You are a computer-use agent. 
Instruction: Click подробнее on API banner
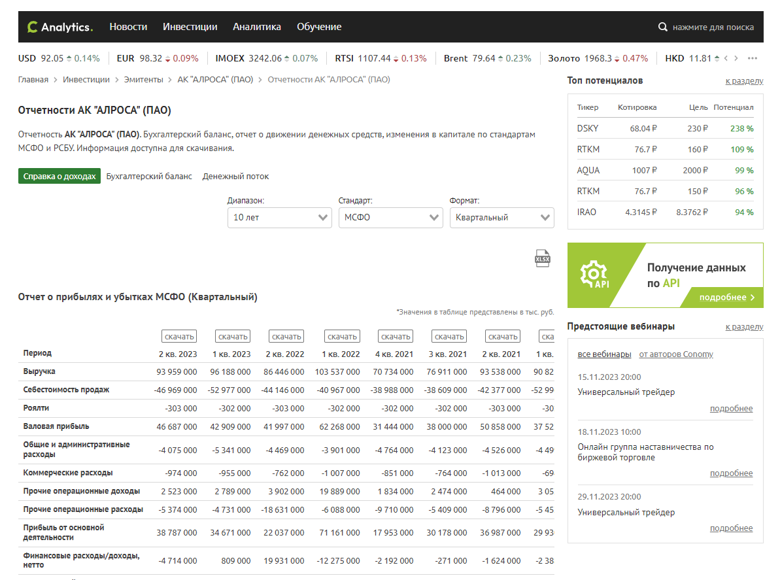point(727,298)
